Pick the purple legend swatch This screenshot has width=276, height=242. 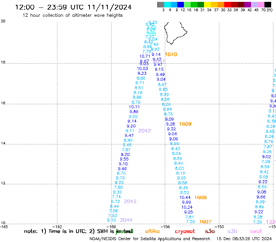pos(248,4)
